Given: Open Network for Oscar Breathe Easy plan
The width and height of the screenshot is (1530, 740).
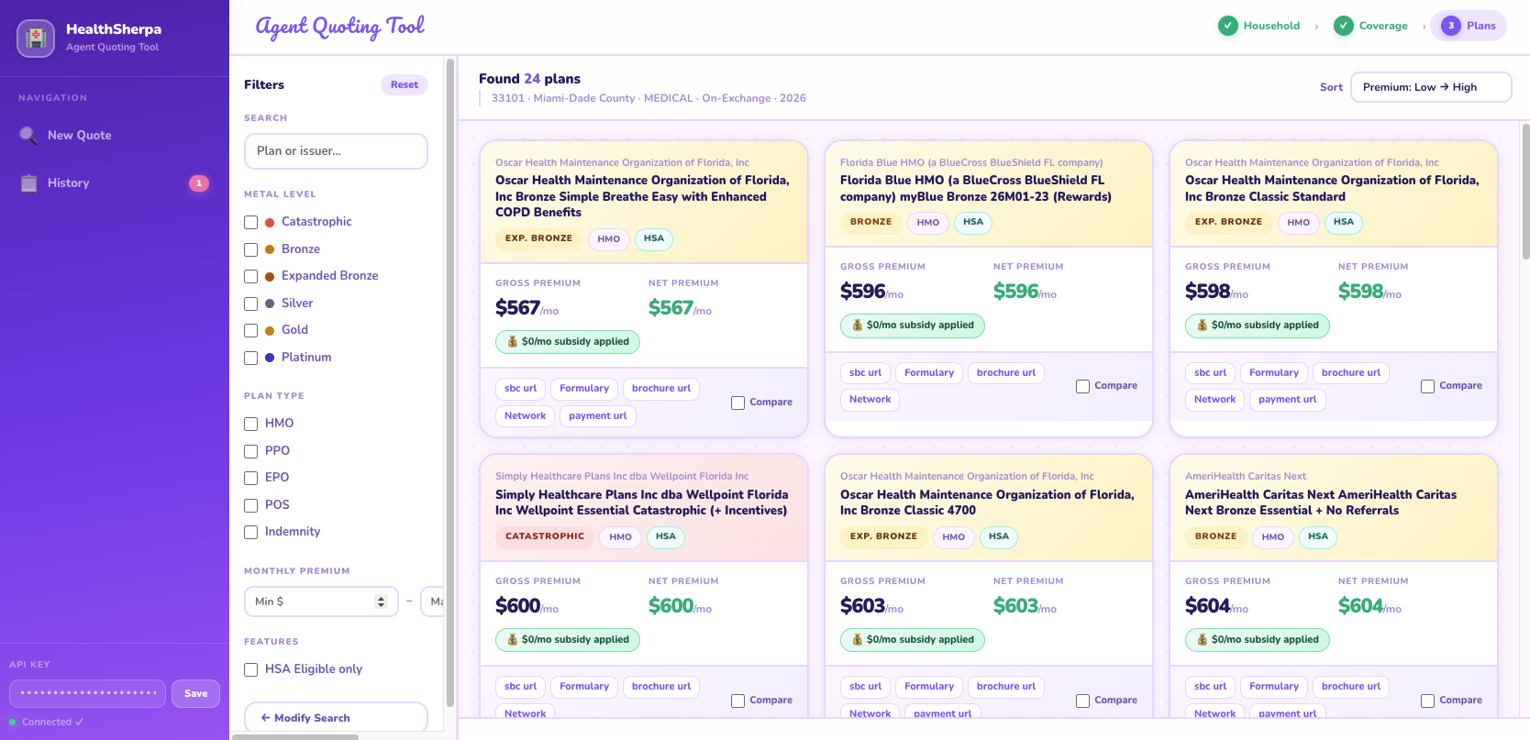Looking at the screenshot, I should 526,416.
